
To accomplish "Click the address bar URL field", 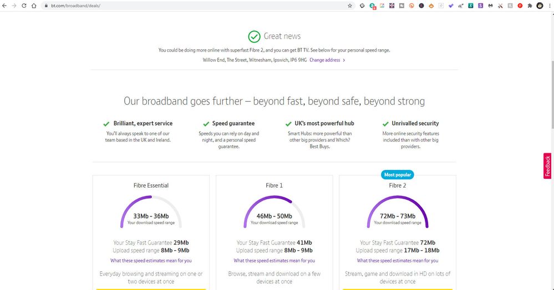I will click(x=166, y=6).
